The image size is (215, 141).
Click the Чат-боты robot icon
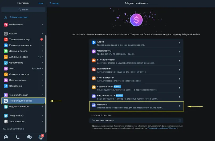coord(94,105)
